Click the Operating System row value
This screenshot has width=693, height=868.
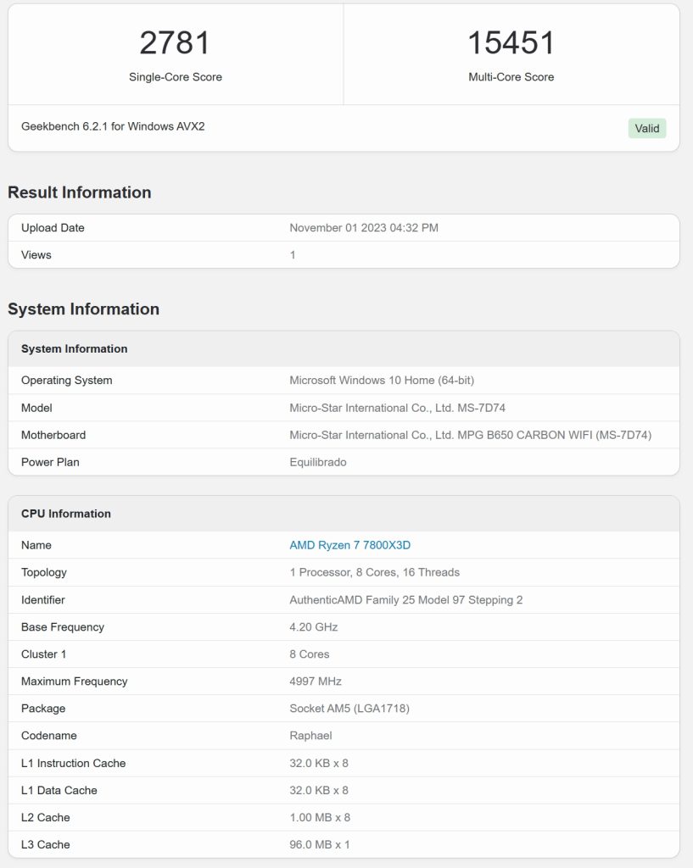click(x=382, y=381)
